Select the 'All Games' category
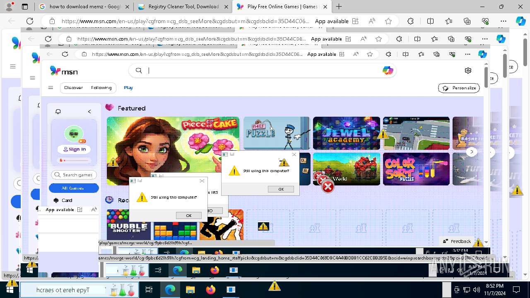The width and height of the screenshot is (530, 298). (74, 188)
